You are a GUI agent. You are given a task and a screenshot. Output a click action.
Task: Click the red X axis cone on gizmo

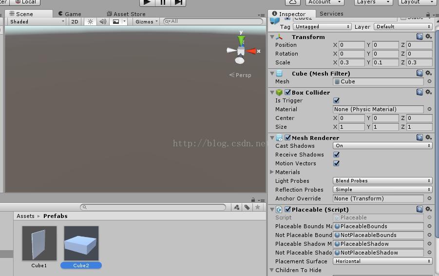pyautogui.click(x=251, y=51)
